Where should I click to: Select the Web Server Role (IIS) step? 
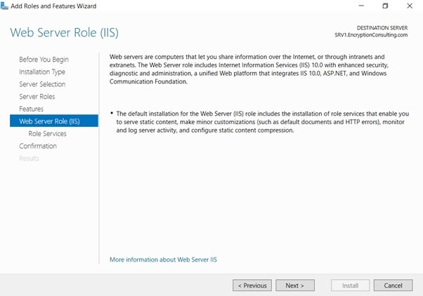50,121
